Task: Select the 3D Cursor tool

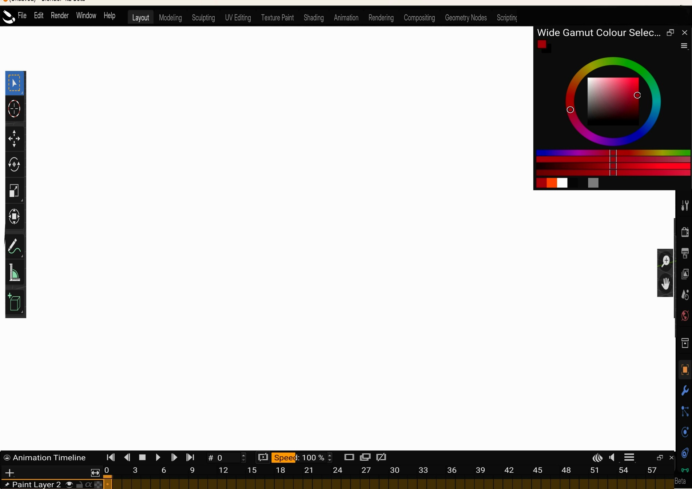Action: [15, 109]
